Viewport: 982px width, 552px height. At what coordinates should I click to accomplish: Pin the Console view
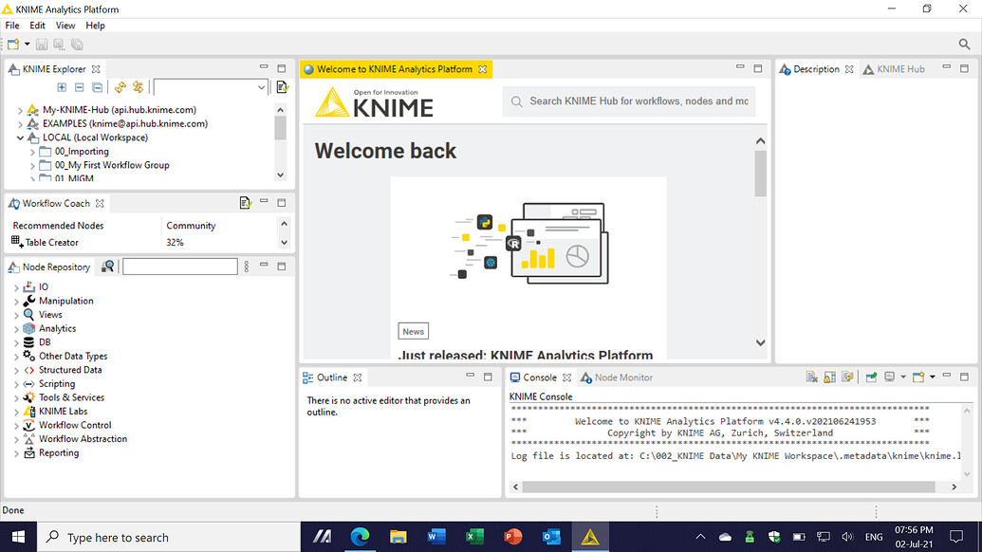[x=848, y=377]
